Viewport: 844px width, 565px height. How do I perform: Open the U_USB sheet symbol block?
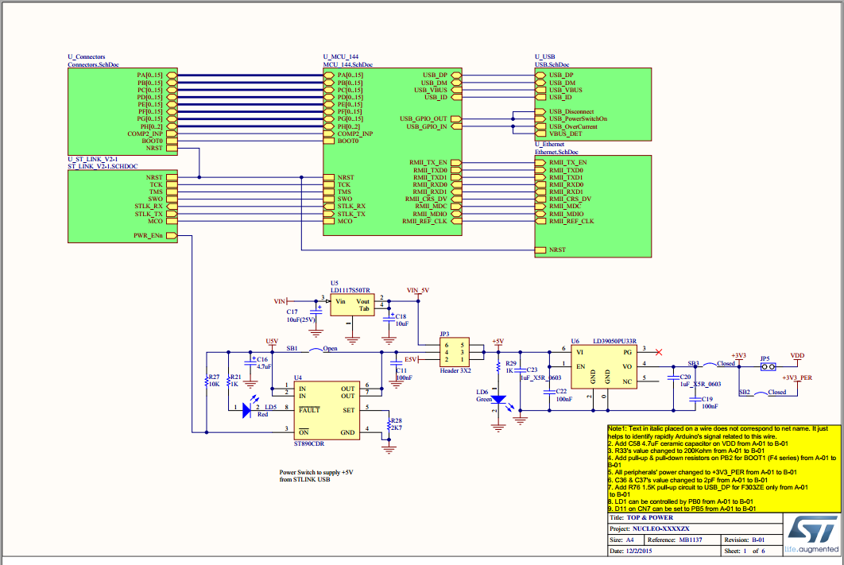[593, 104]
